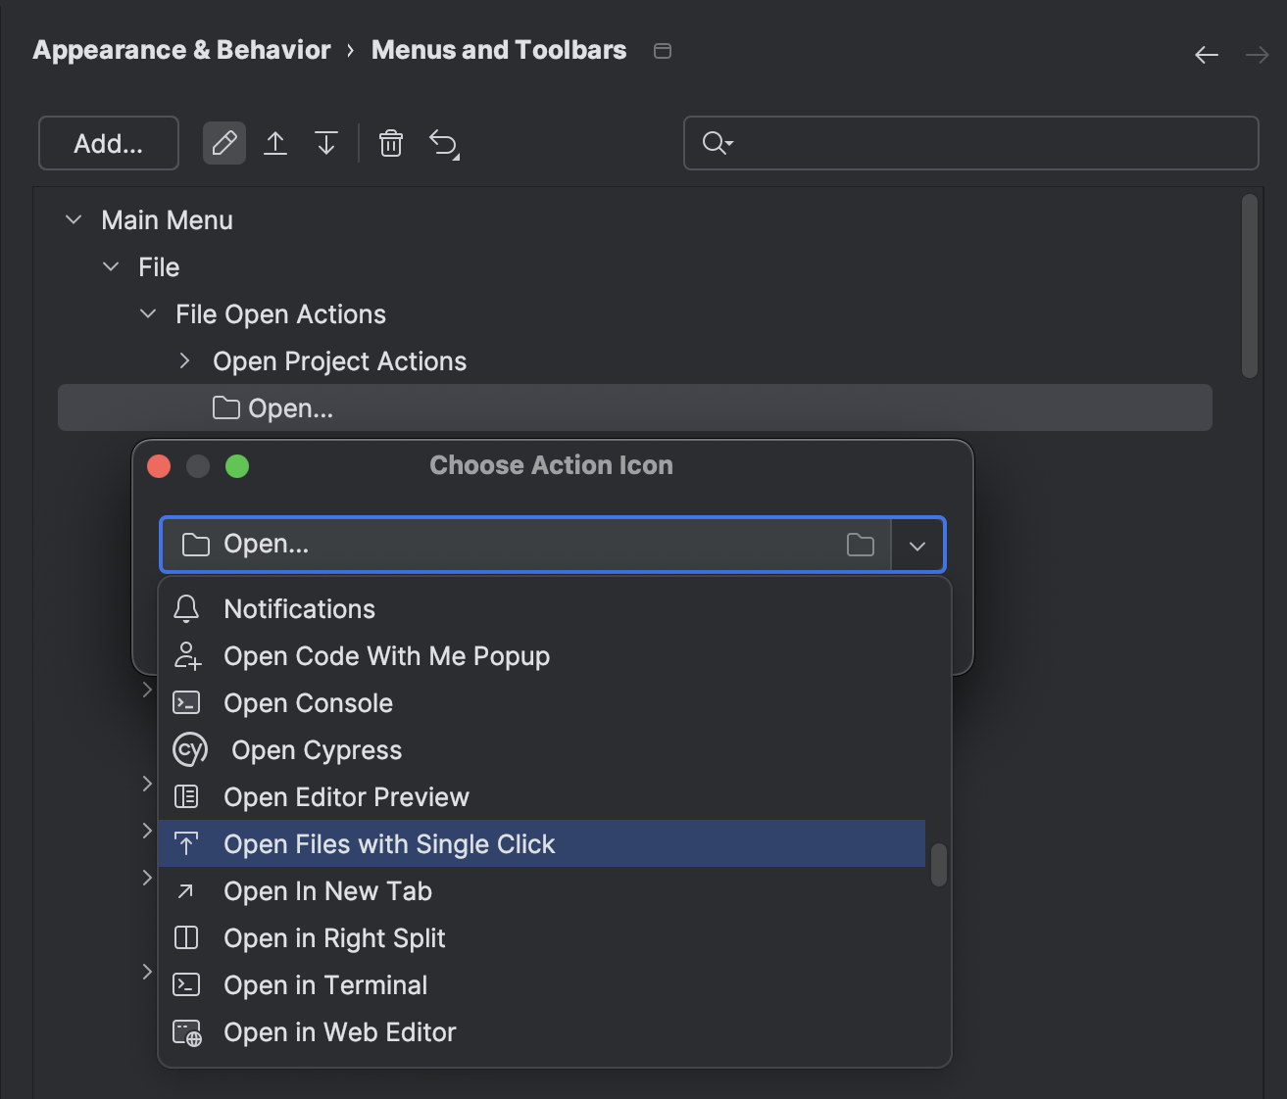Select Open Files with Single Click entry
1287x1099 pixels.
pos(389,843)
